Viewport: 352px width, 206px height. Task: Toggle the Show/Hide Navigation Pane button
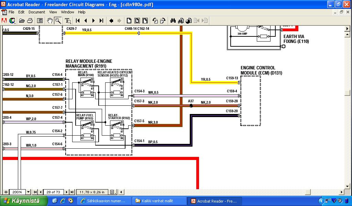click(x=40, y=21)
